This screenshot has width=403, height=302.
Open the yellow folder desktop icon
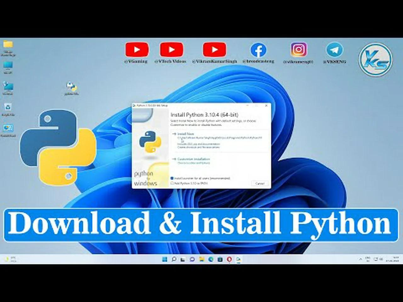(8, 48)
